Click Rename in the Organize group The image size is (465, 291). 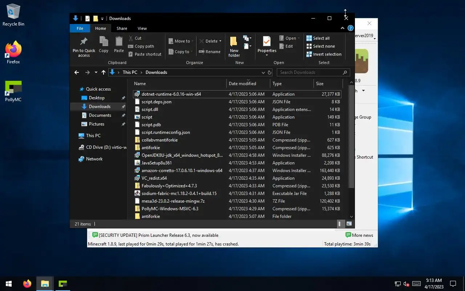210,52
